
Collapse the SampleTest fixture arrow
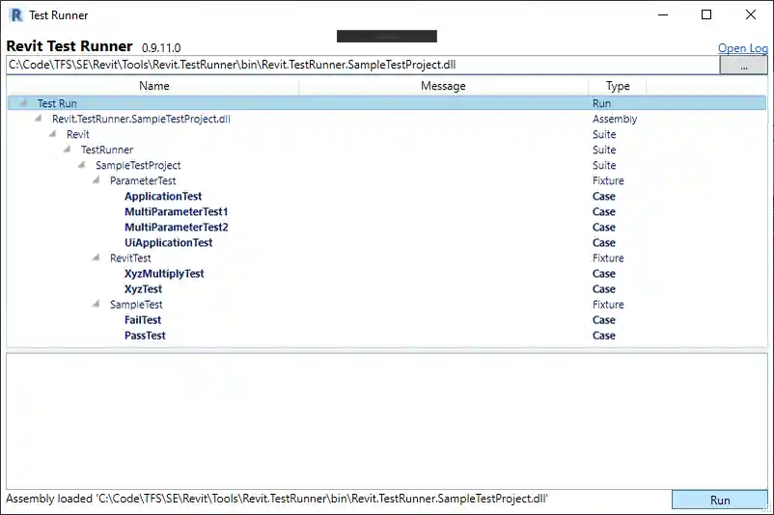point(97,304)
